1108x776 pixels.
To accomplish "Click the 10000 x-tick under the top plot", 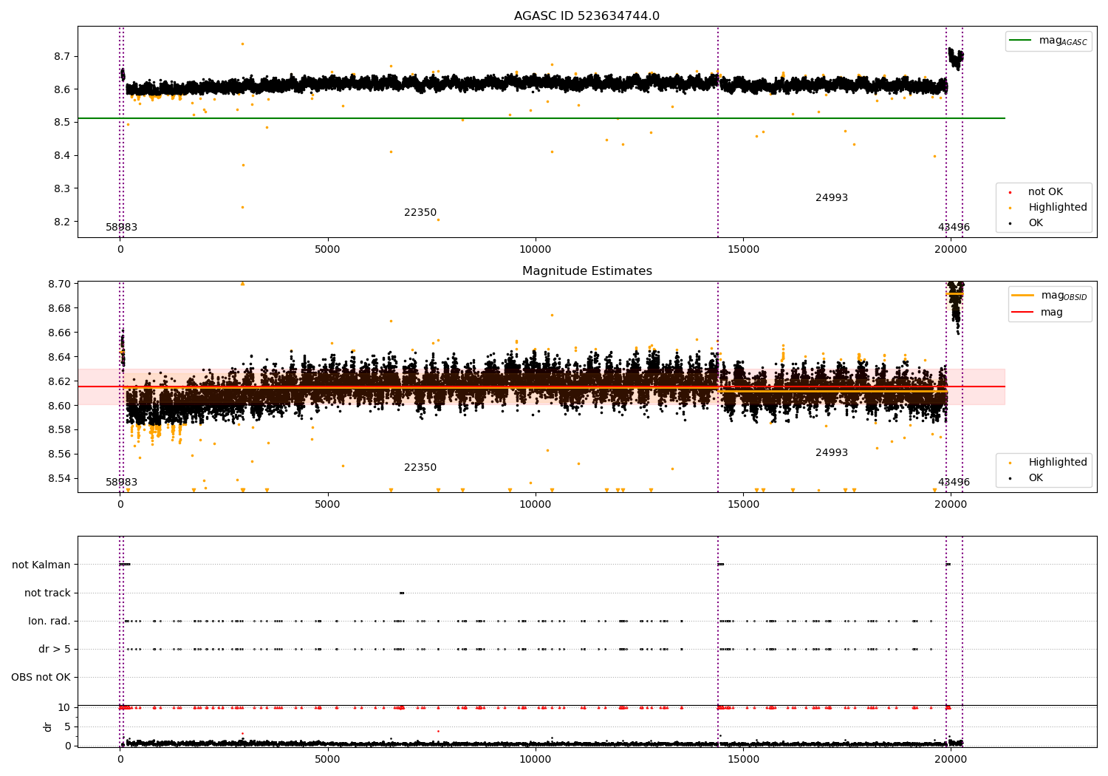I will (x=536, y=250).
